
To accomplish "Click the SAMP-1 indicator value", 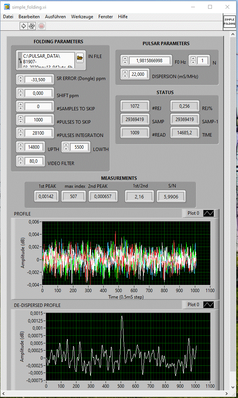I will click(184, 119).
